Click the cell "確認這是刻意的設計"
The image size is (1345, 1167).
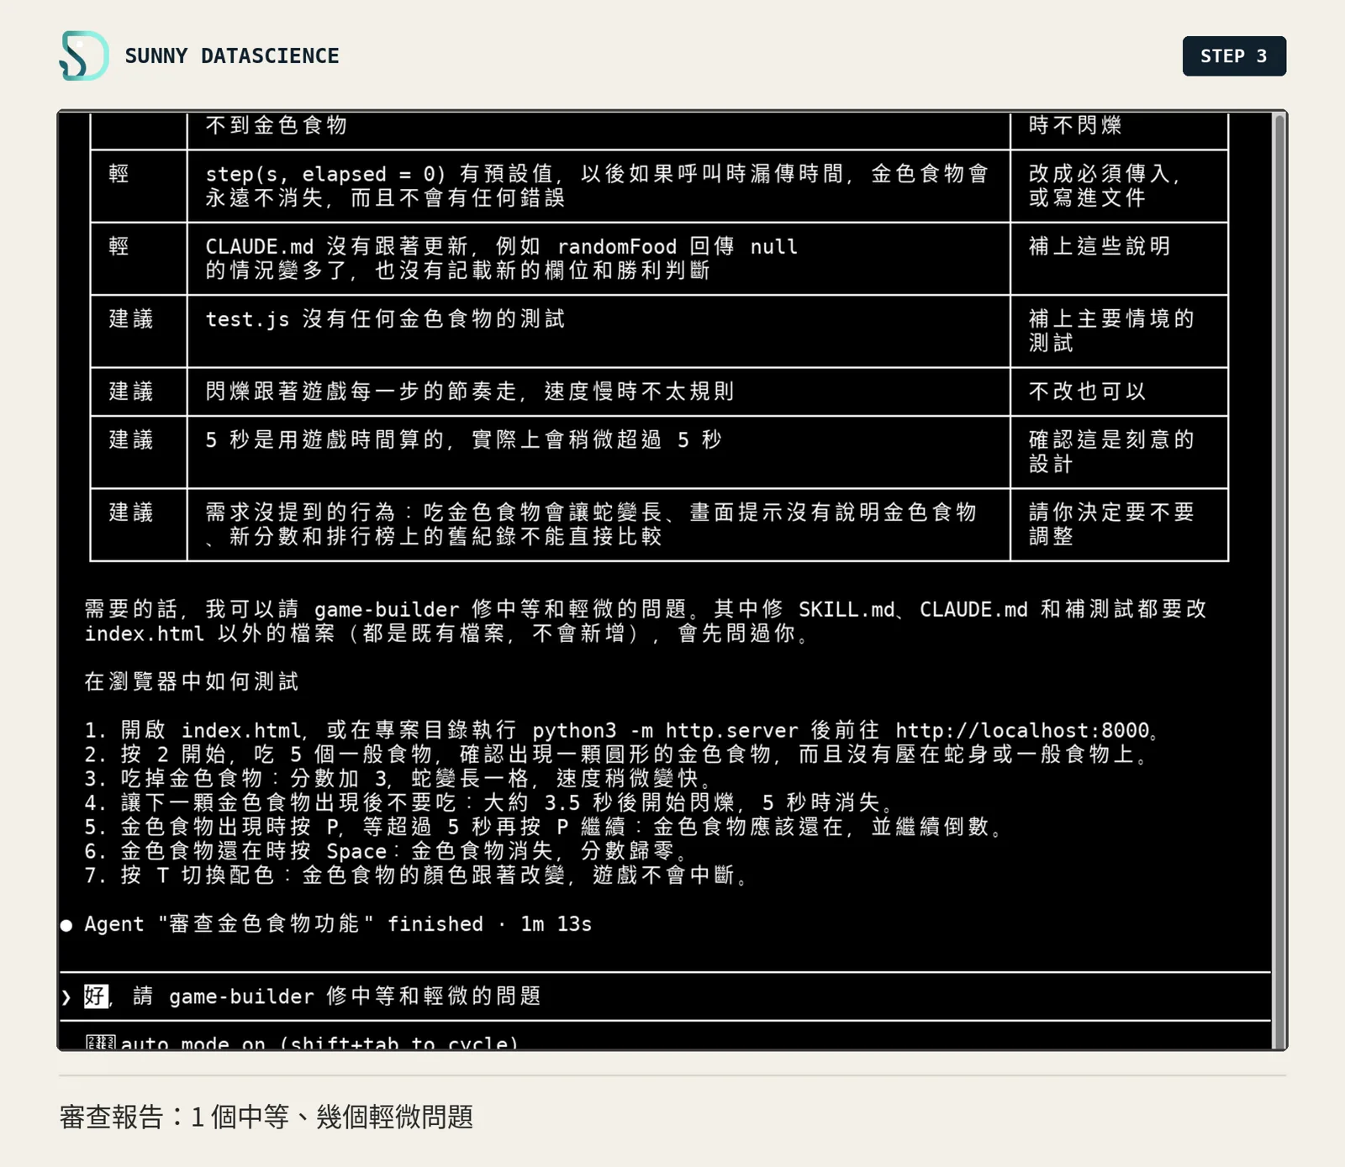coord(1119,452)
